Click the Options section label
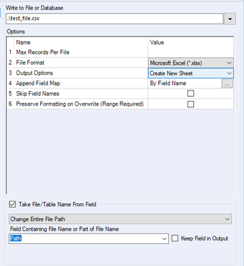 click(16, 31)
